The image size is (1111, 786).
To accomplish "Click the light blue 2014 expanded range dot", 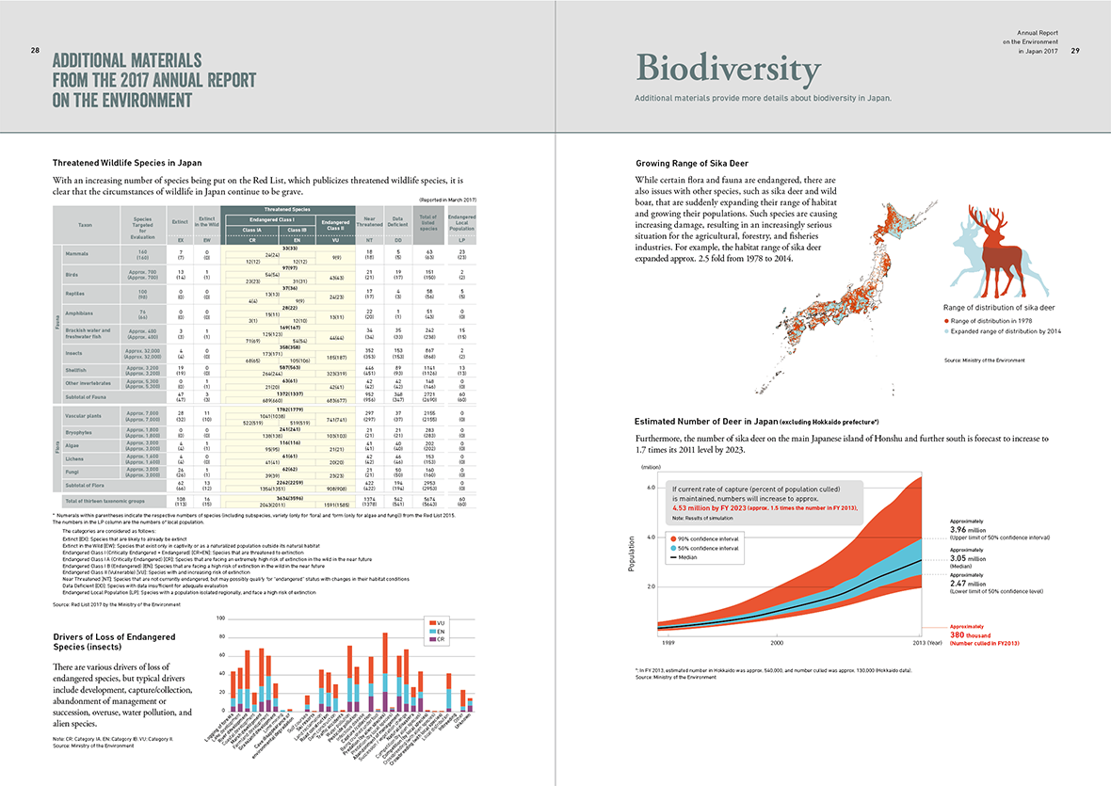I will coord(945,332).
